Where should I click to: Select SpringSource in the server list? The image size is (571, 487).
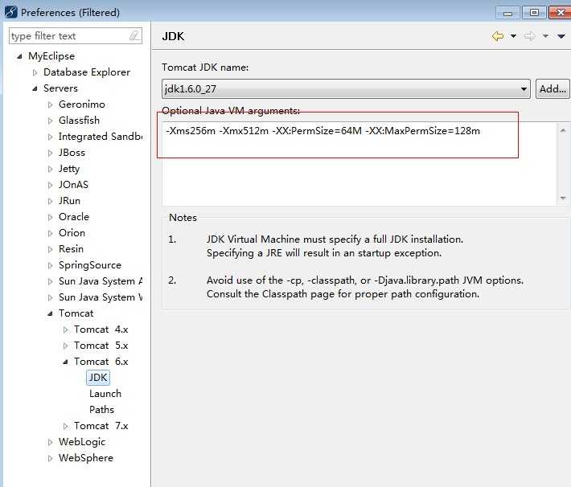click(90, 265)
